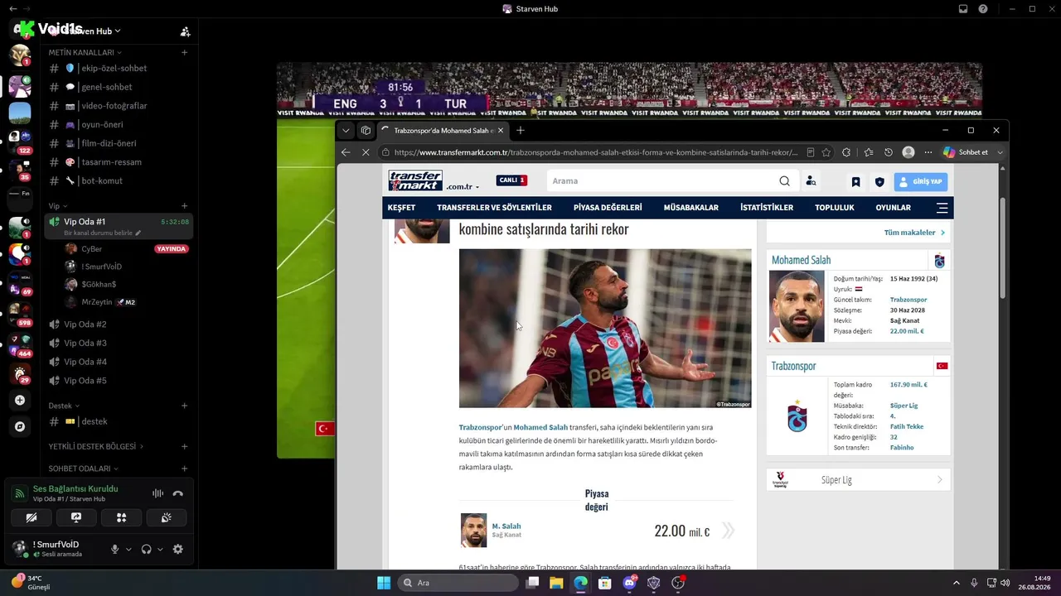Image resolution: width=1061 pixels, height=596 pixels.
Task: Click the transfermarkt URL address bar
Action: pos(596,152)
